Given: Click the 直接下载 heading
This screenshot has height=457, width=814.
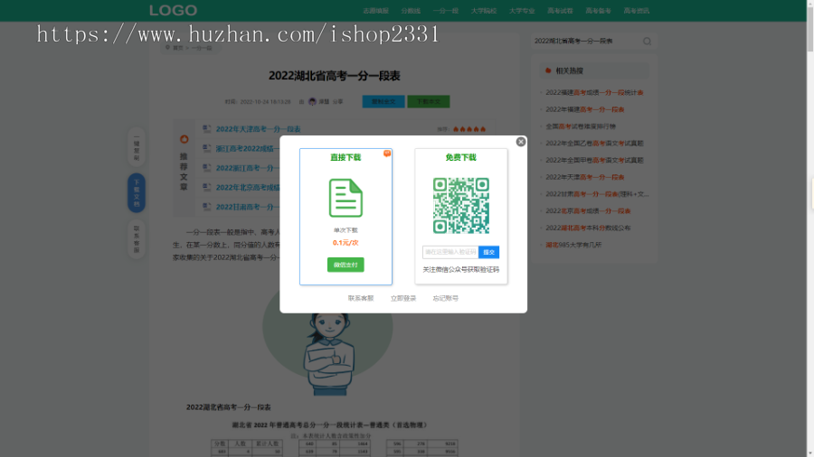Looking at the screenshot, I should pos(345,157).
